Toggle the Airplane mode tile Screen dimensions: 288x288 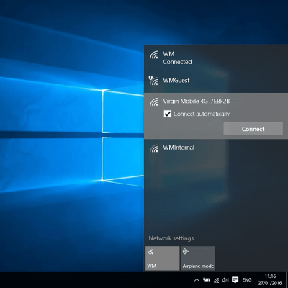pos(198,258)
